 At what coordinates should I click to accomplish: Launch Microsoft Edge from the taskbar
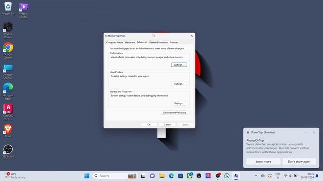tap(171, 176)
